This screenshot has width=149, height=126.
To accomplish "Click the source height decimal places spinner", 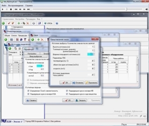I will (91, 47).
